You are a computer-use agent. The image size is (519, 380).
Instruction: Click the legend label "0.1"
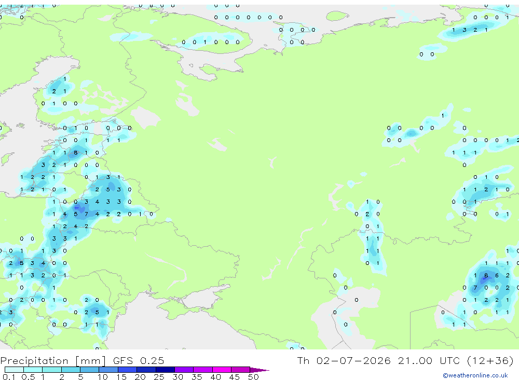coord(9,377)
